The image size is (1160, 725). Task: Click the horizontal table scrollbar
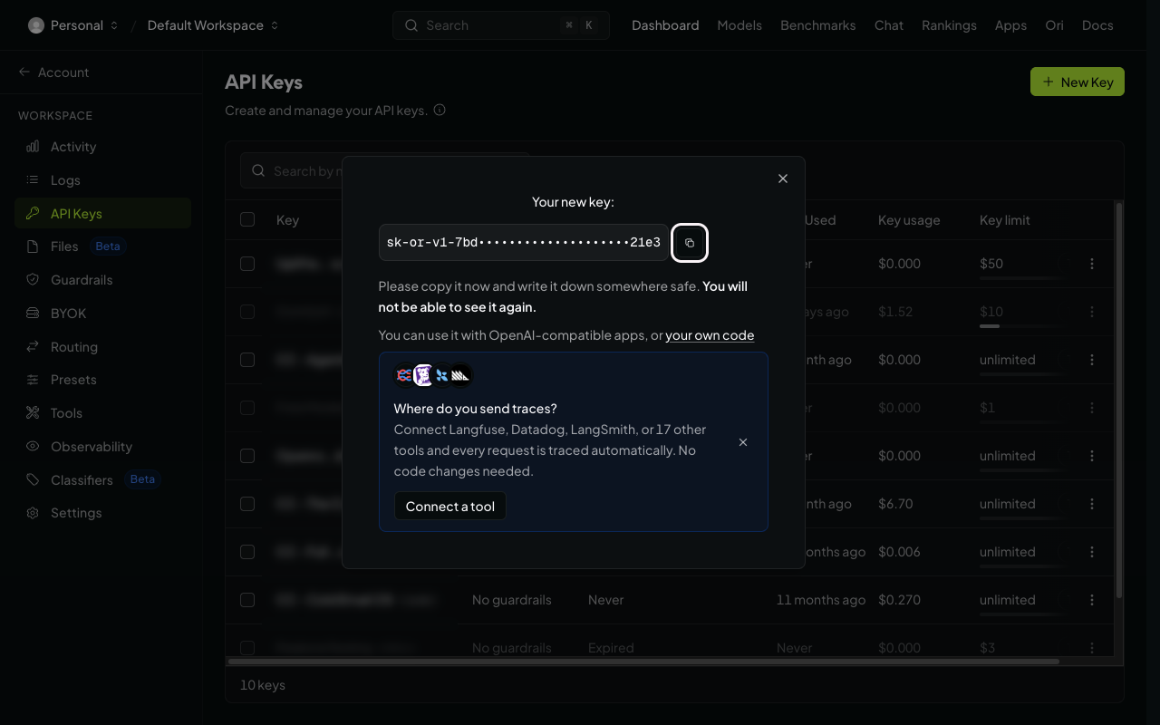pyautogui.click(x=643, y=662)
